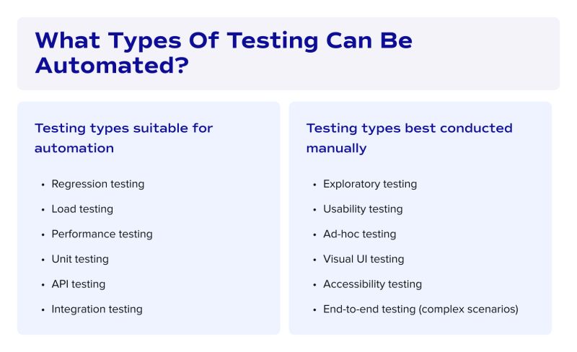Select the 'Visual UI testing' list item
The image size is (577, 352).
tap(364, 259)
